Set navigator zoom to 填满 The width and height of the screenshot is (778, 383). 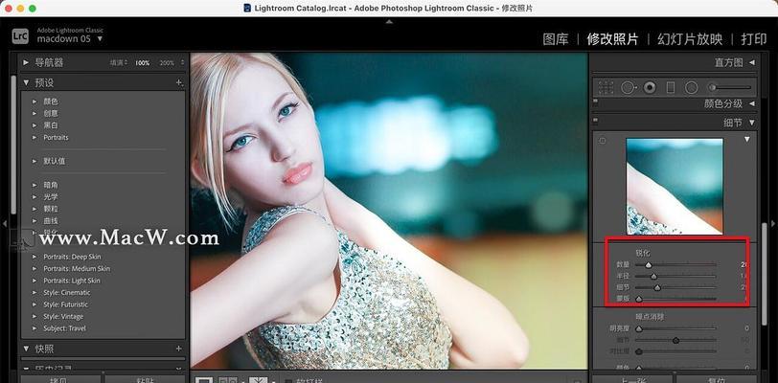coord(118,63)
